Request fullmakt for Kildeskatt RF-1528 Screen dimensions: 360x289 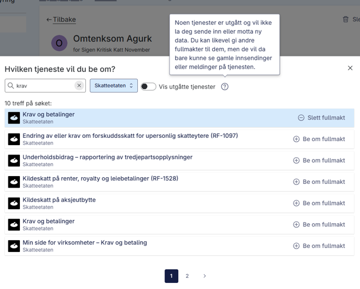[x=319, y=182]
